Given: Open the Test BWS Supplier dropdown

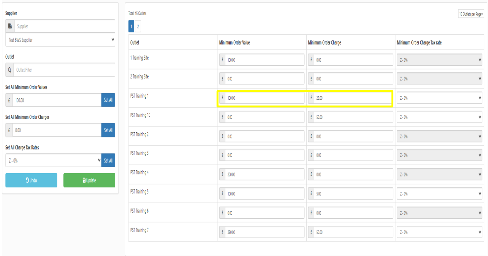Looking at the screenshot, I should click(x=60, y=40).
